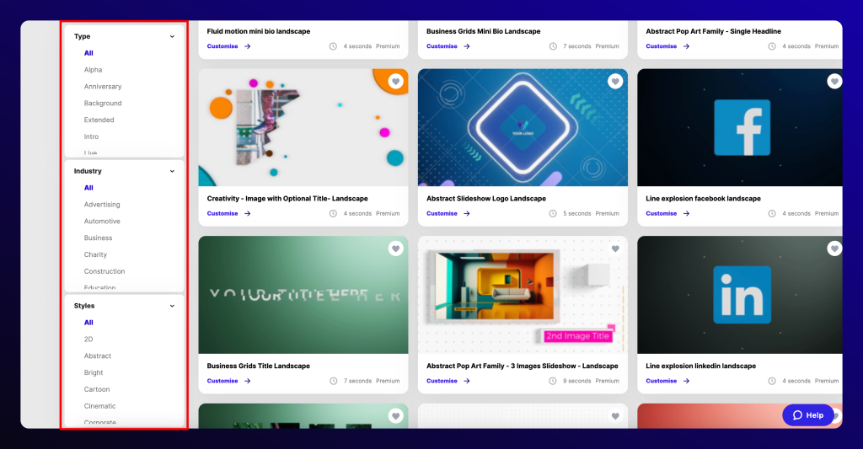Click 'Abstract Slideshow Logo Landscape' title text
863x449 pixels.
click(x=486, y=199)
